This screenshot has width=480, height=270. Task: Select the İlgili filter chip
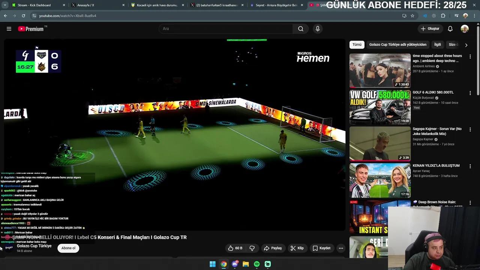tap(438, 45)
